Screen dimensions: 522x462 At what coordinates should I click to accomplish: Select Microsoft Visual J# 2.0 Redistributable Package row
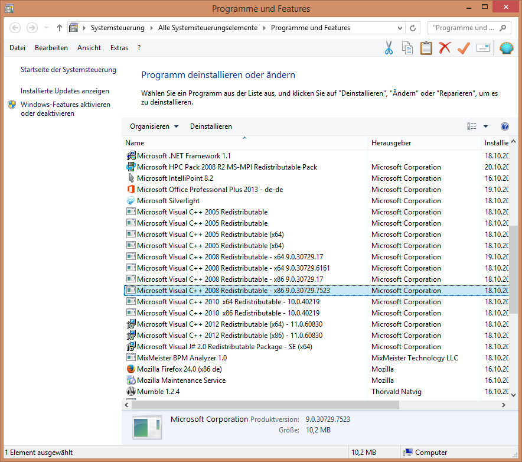click(317, 346)
